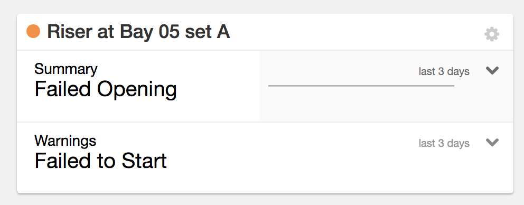Open Warnings 'last 3 days' time range
524x205 pixels.
click(444, 143)
